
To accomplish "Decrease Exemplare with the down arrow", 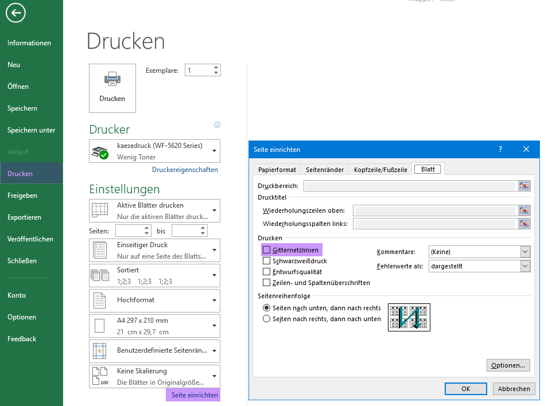I will point(216,73).
